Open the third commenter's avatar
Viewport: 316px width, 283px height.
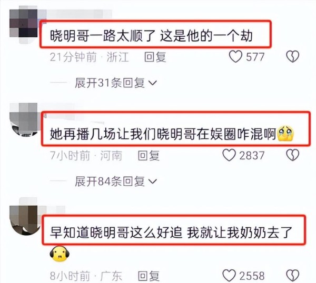pyautogui.click(x=23, y=218)
